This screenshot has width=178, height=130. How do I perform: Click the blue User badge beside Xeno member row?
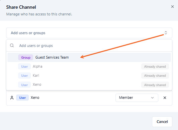click(x=22, y=97)
